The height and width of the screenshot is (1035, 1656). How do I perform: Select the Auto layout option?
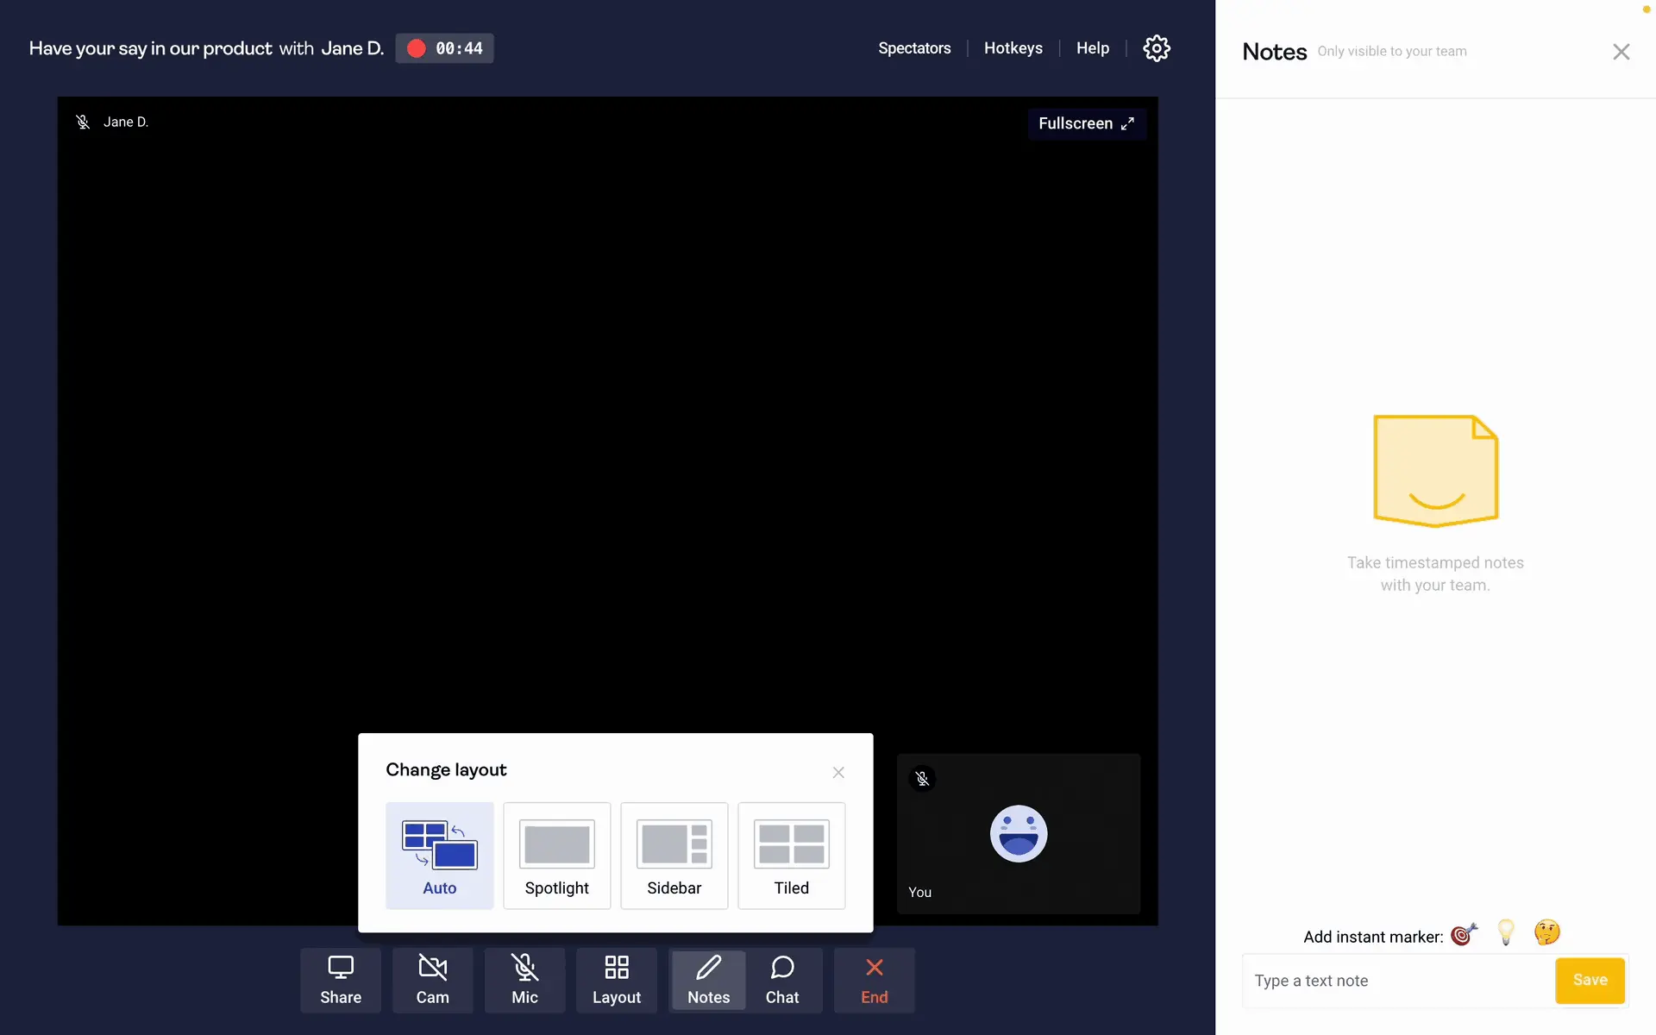[440, 856]
